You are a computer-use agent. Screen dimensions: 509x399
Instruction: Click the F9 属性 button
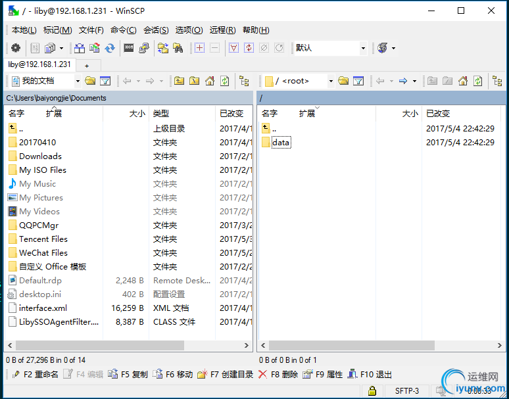pos(322,374)
